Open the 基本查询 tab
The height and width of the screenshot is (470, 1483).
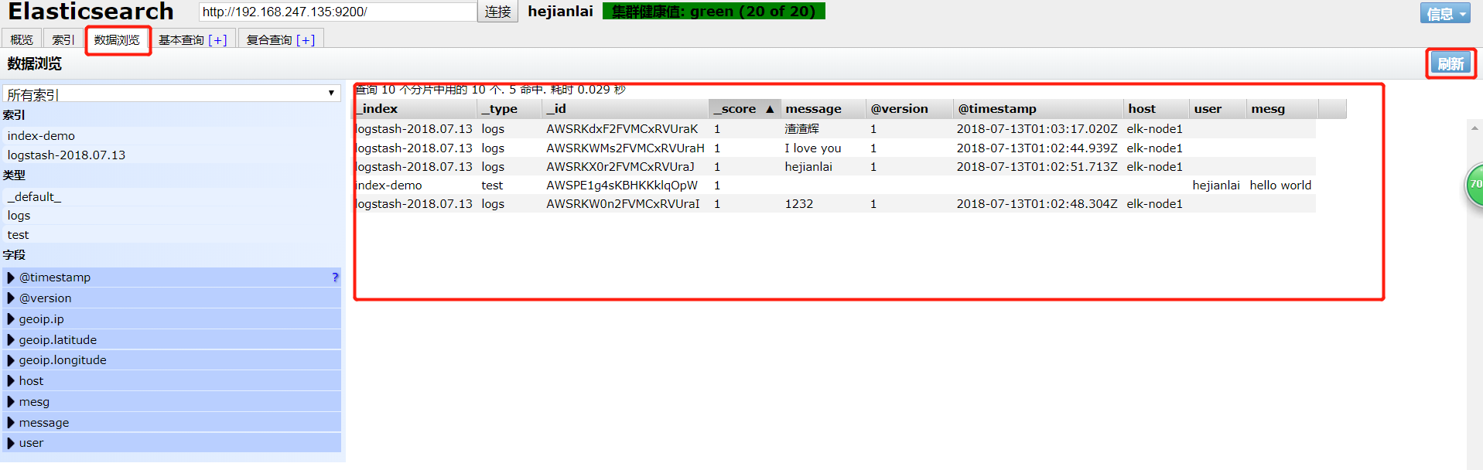tap(193, 39)
